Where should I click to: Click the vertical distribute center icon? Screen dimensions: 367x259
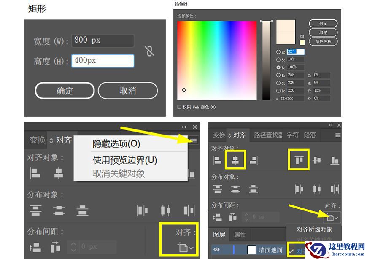click(x=235, y=189)
